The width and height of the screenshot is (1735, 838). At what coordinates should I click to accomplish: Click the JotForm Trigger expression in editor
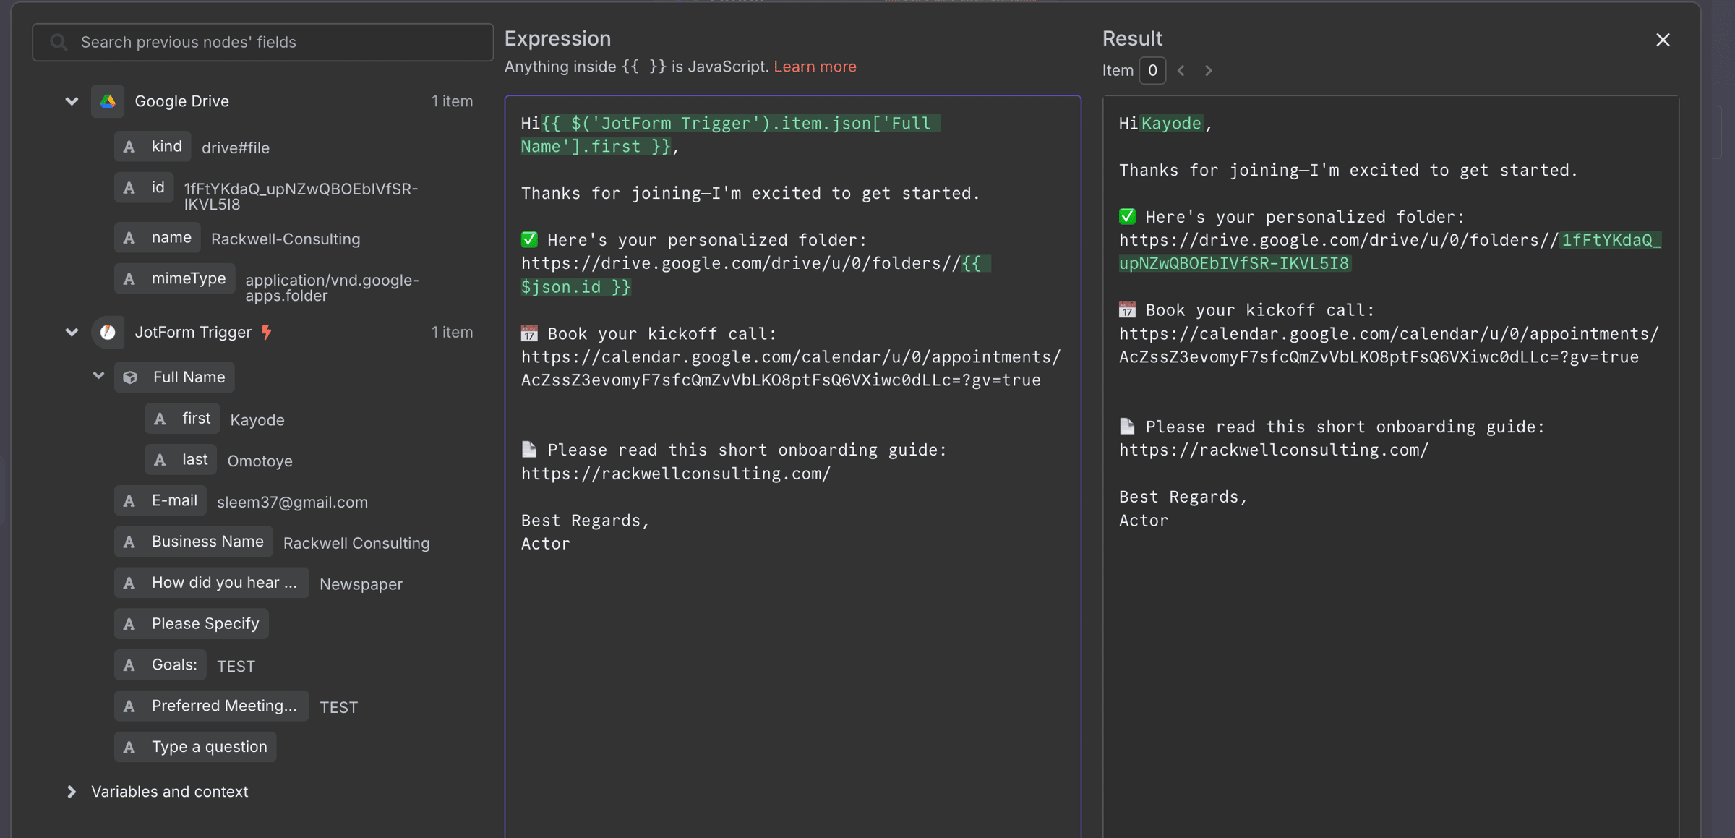730,134
